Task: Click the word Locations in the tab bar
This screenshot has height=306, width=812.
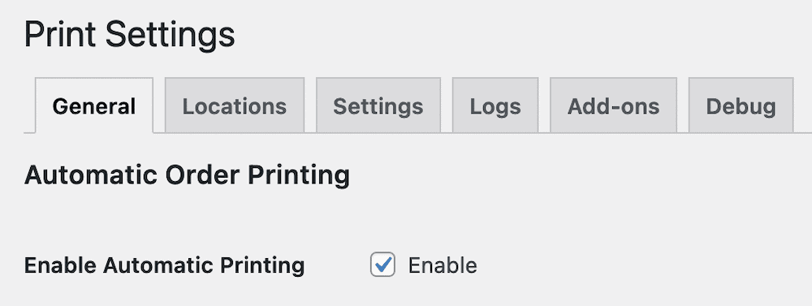Action: [x=235, y=106]
